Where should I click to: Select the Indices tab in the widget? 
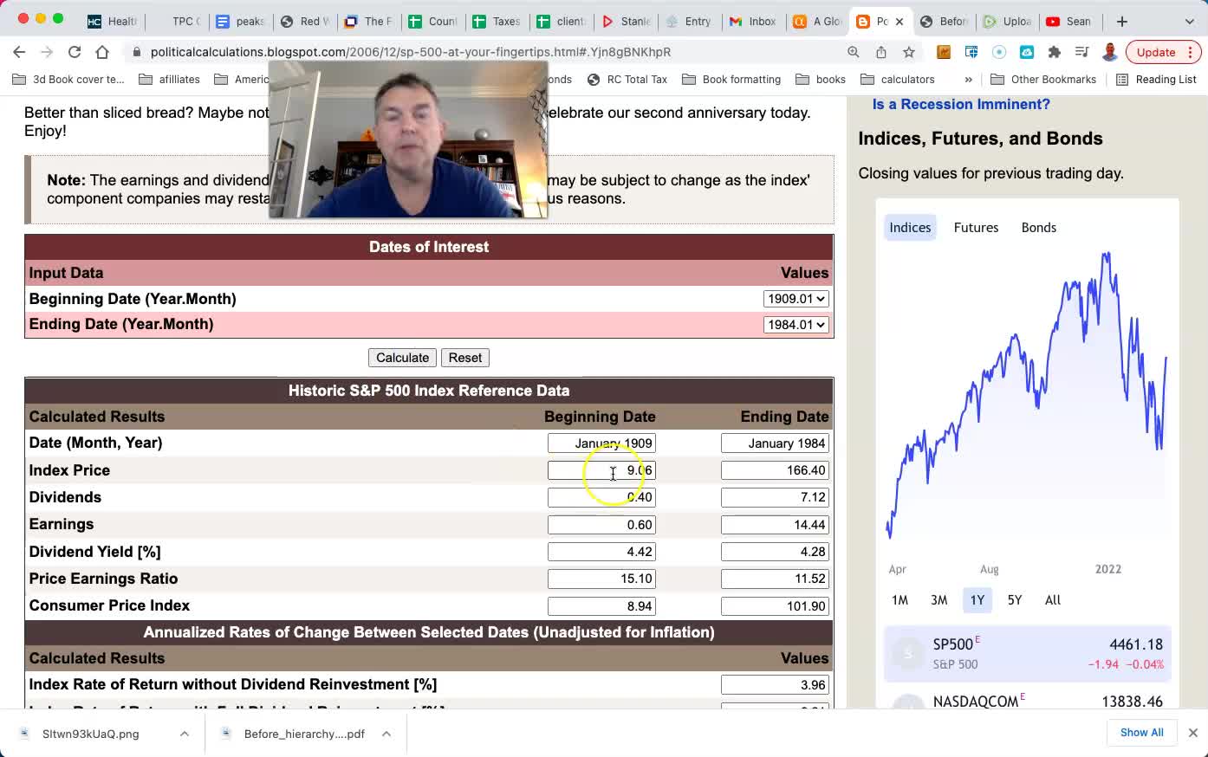(910, 228)
